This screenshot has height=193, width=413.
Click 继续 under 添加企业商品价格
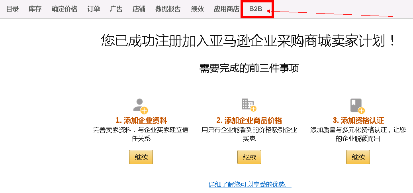point(249,157)
